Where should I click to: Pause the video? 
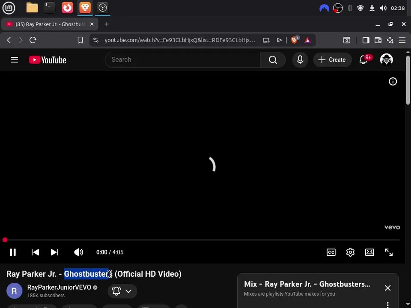click(13, 252)
